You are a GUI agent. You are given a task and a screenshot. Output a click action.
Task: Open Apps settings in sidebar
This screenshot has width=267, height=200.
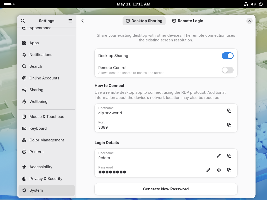(47, 43)
